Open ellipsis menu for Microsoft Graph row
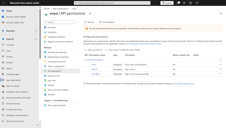 (220, 60)
